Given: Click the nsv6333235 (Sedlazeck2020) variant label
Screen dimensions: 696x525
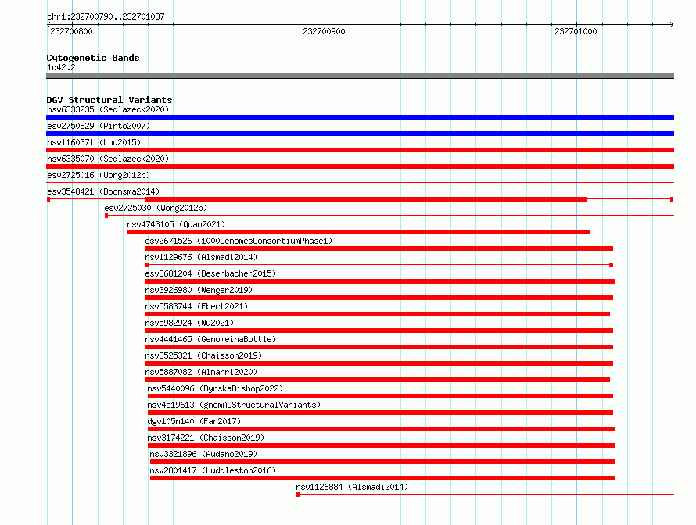Looking at the screenshot, I should [108, 109].
